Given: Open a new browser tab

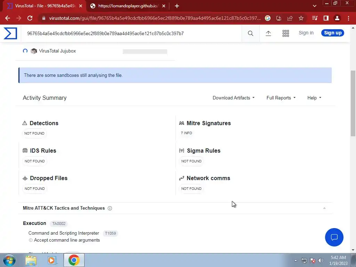Looking at the screenshot, I should tap(177, 6).
